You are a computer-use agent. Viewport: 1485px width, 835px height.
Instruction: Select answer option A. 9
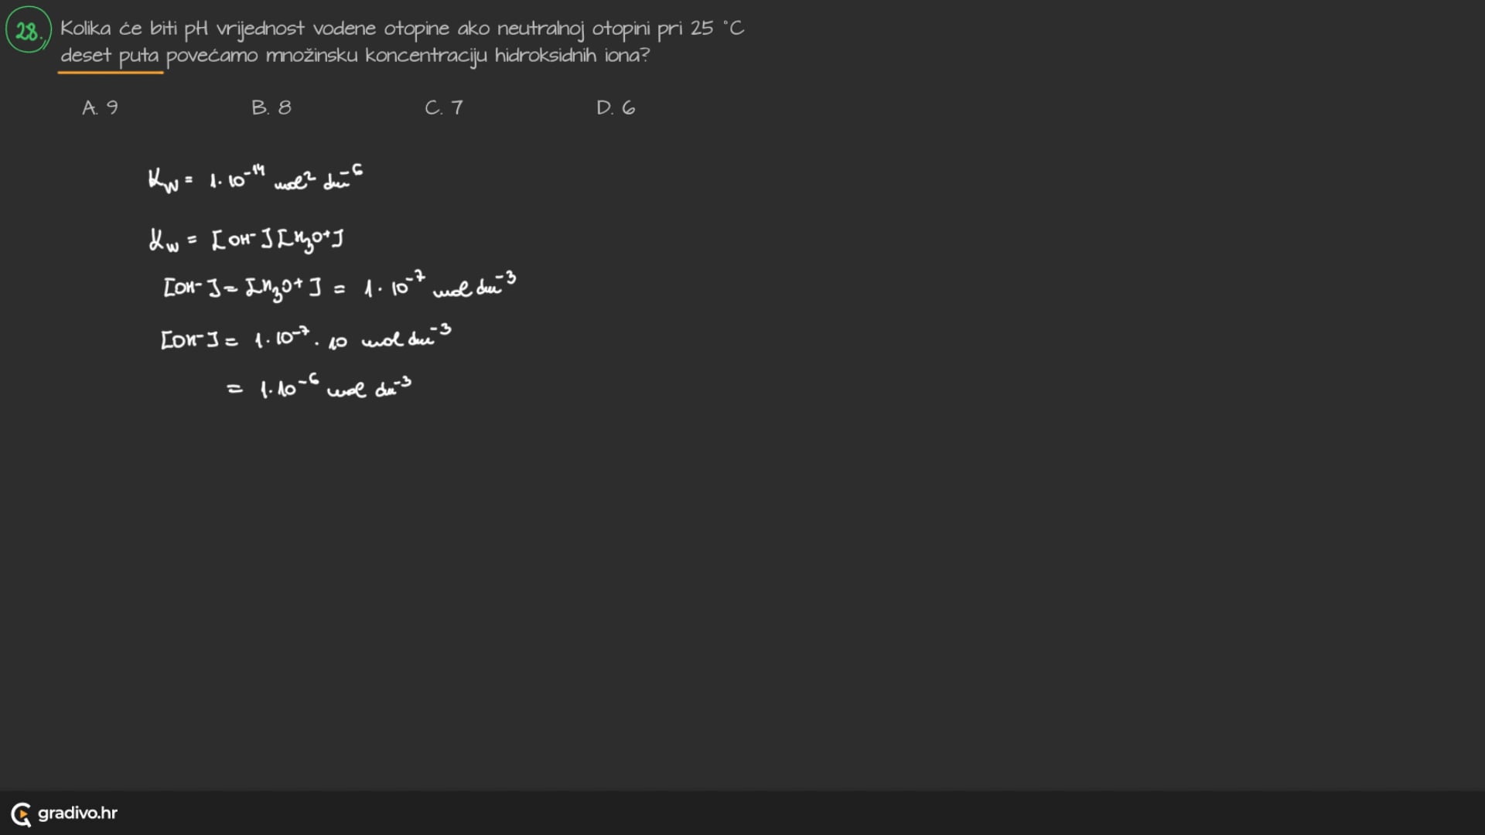click(101, 107)
